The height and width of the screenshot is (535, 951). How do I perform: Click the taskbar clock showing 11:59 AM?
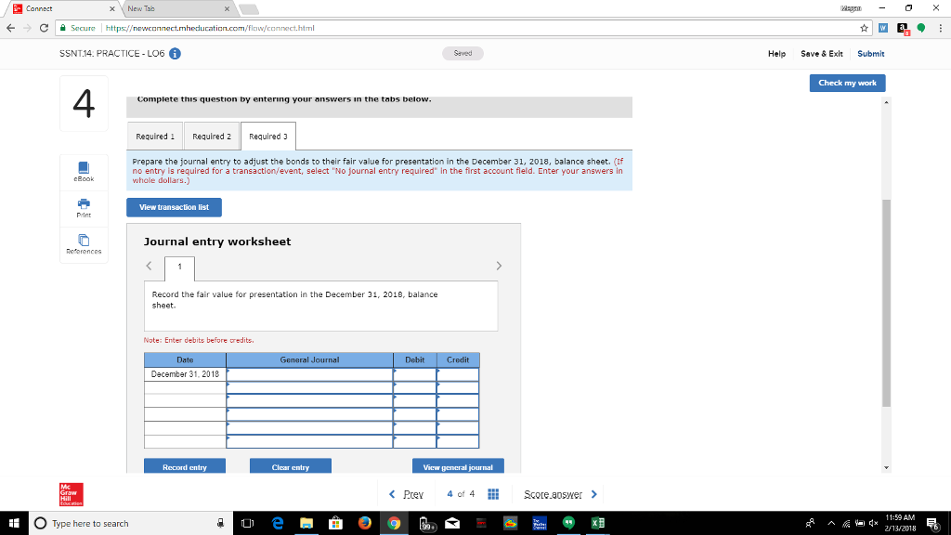click(900, 523)
